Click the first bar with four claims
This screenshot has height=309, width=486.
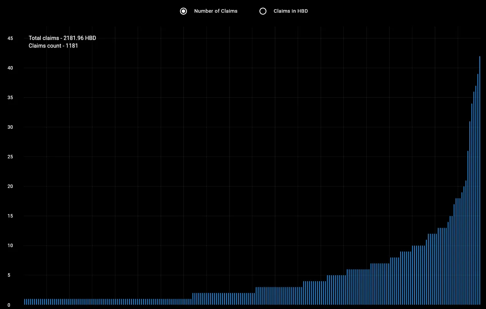pos(304,293)
